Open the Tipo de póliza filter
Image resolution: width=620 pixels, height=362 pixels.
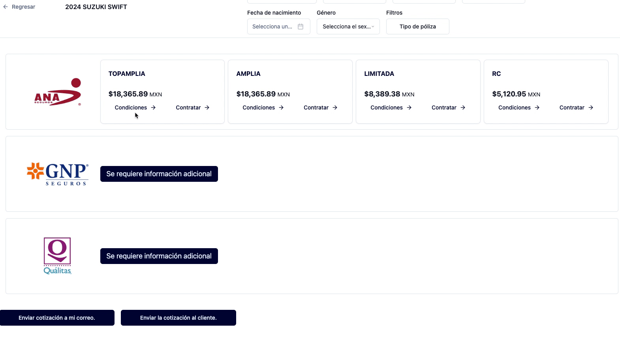[x=418, y=26]
